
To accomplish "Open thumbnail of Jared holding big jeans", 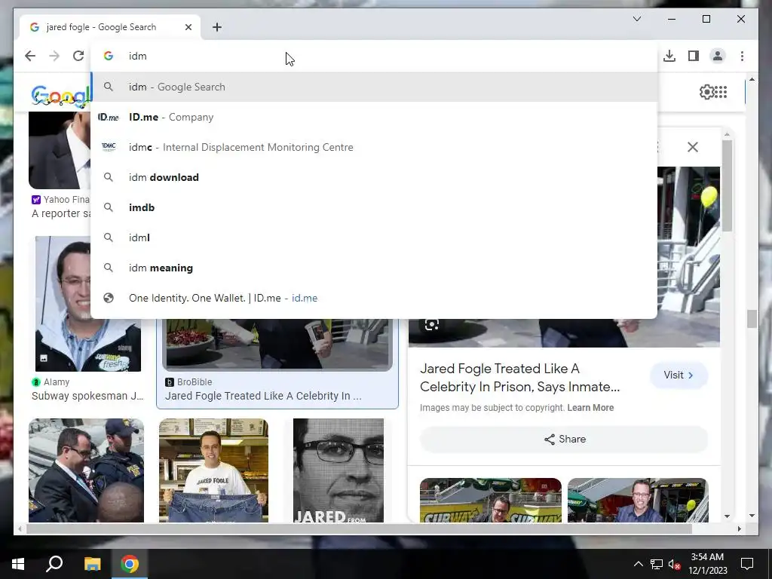I will (x=213, y=470).
